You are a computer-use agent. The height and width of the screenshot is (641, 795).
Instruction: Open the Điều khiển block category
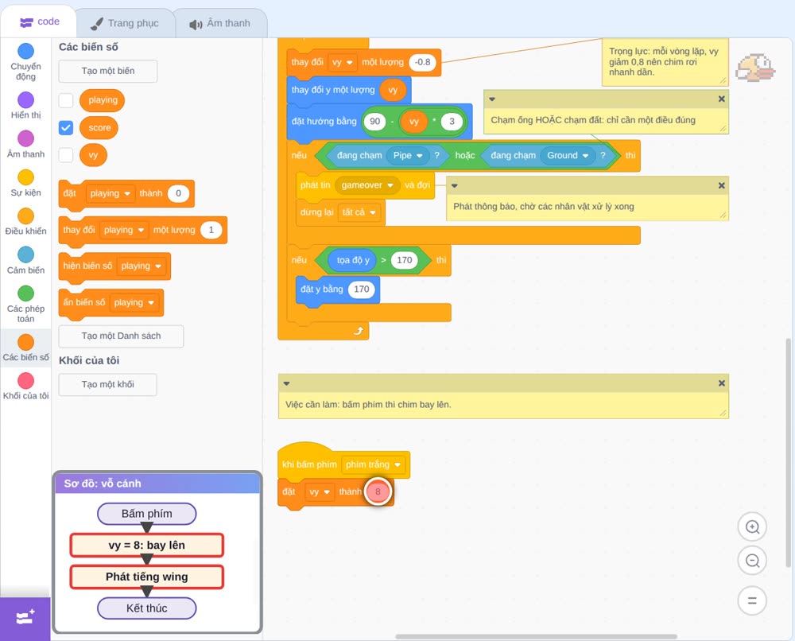[x=25, y=222]
